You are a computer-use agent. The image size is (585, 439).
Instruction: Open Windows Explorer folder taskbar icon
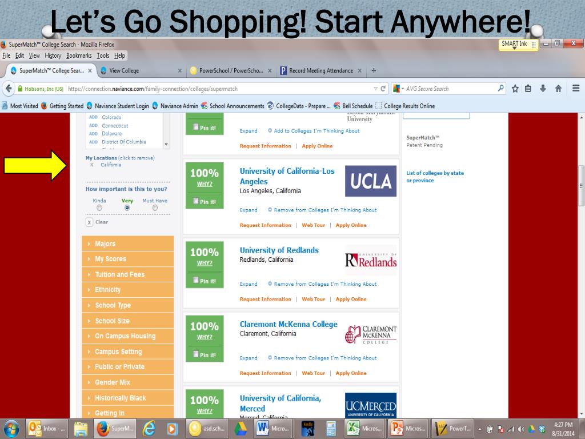pyautogui.click(x=81, y=429)
